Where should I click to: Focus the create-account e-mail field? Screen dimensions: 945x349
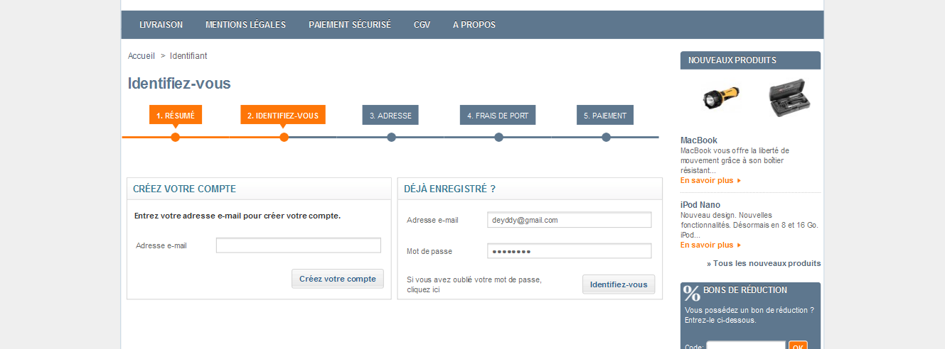coord(299,245)
